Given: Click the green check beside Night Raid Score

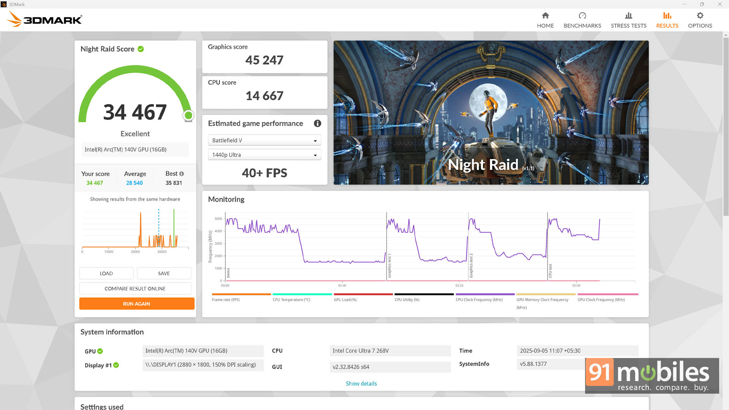Looking at the screenshot, I should tap(140, 49).
